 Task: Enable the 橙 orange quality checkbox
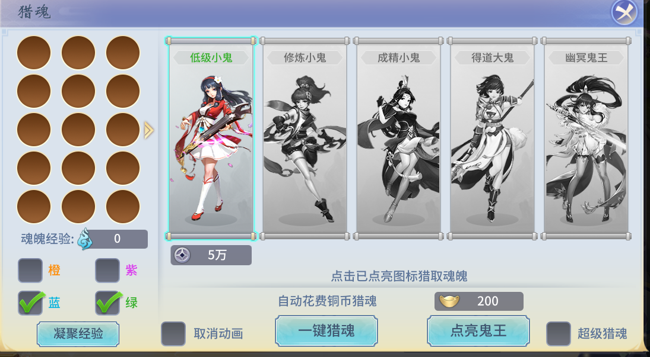click(x=30, y=271)
